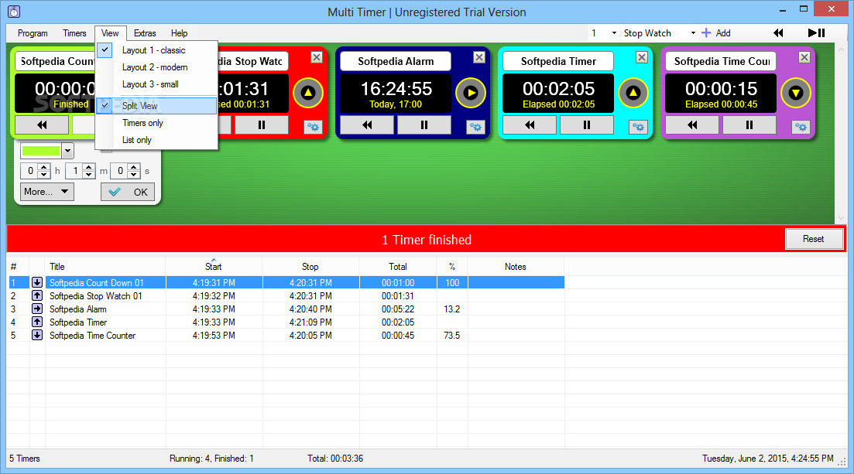854x474 pixels.
Task: Sort list by Stop column header
Action: click(x=310, y=267)
